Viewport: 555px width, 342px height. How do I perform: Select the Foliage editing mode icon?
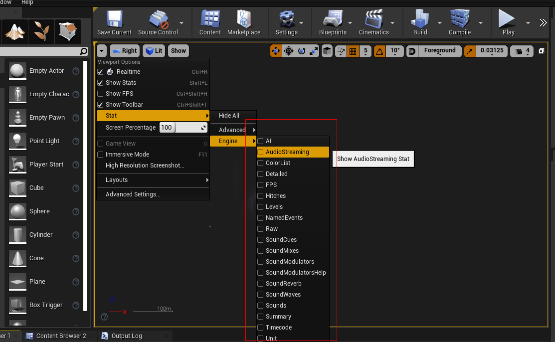coord(41,31)
